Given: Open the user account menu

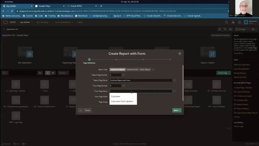Looking at the screenshot, I should pyautogui.click(x=251, y=22).
